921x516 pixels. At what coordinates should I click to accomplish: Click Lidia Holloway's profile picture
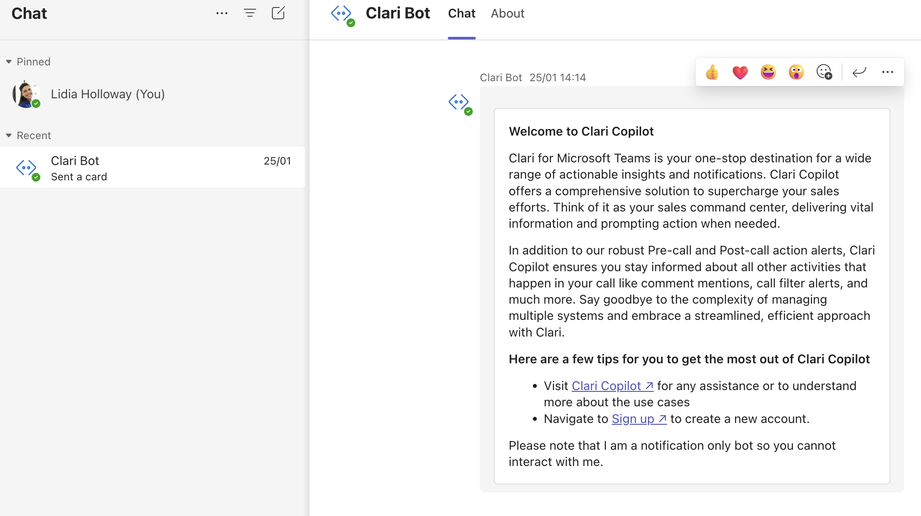(x=25, y=94)
